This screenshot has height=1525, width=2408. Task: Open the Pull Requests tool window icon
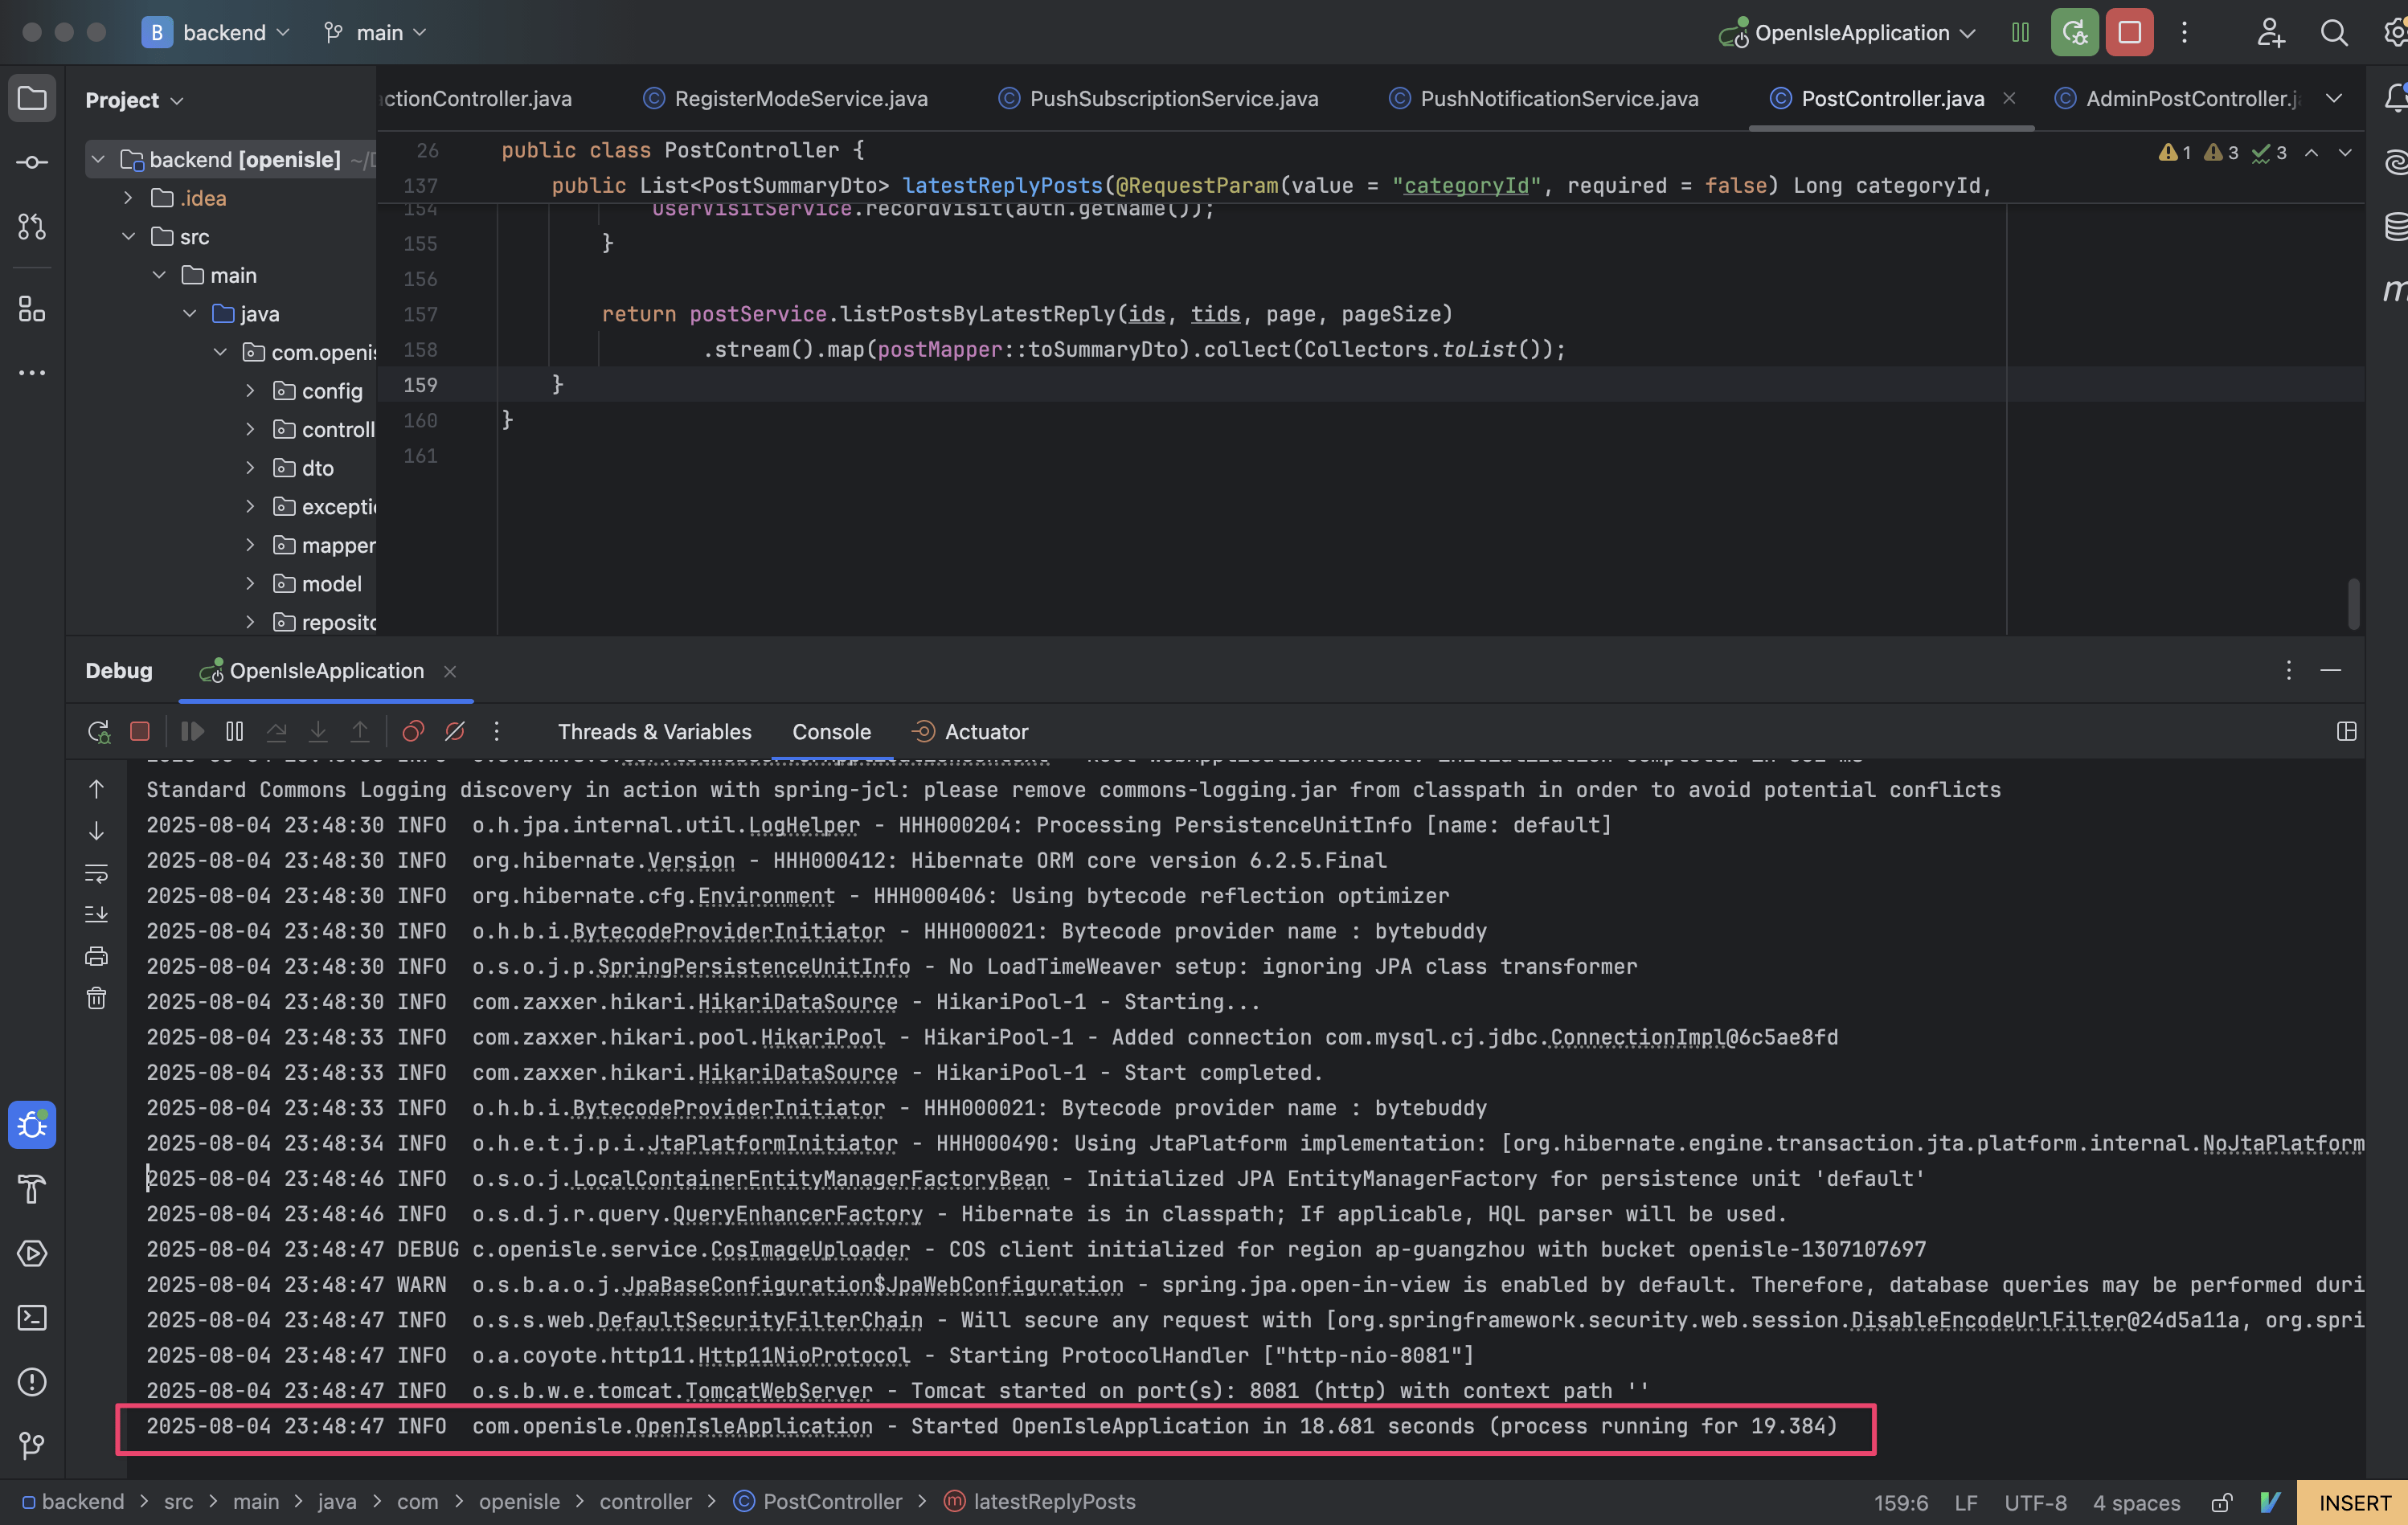pyautogui.click(x=32, y=227)
